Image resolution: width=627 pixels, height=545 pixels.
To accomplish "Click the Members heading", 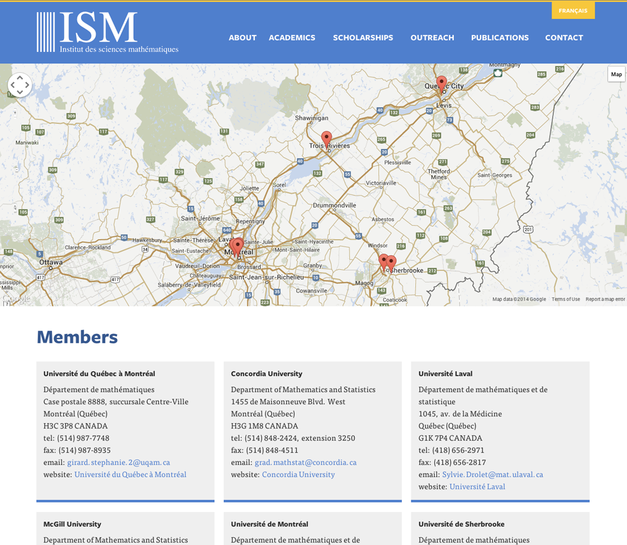I will (x=77, y=337).
